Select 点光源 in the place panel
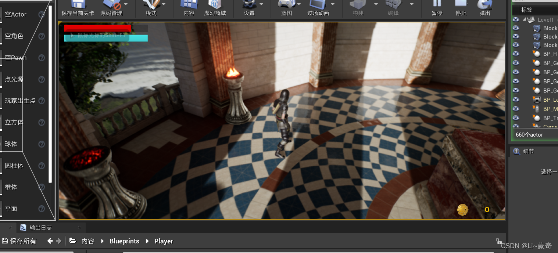Viewport: 558px width, 253px height. (14, 79)
